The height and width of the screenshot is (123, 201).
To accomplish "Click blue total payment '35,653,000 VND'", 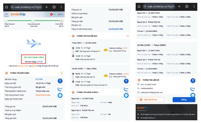I will point(116,29).
